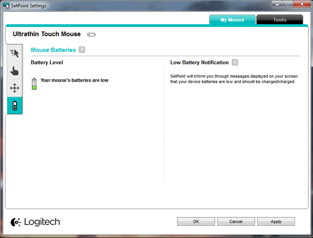This screenshot has height=238, width=313.
Task: Minimize the SetPoint Settings window
Action: pyautogui.click(x=277, y=4)
